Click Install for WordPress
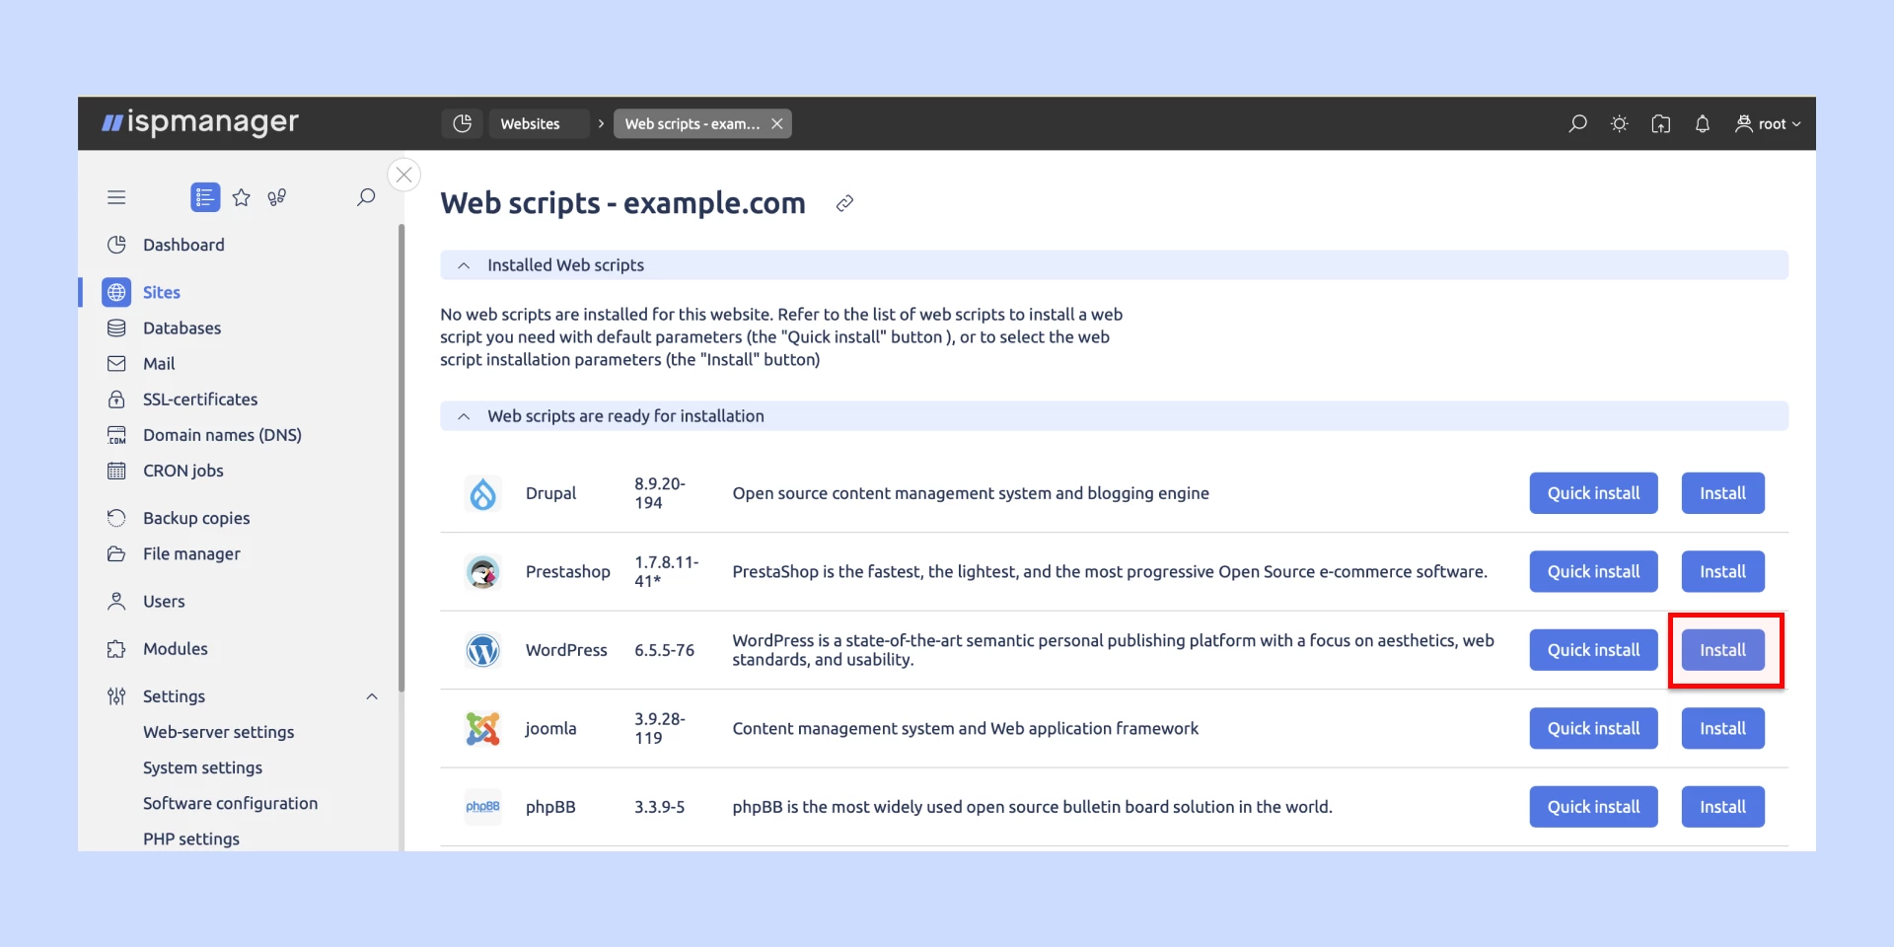Image resolution: width=1894 pixels, height=947 pixels. tap(1722, 650)
